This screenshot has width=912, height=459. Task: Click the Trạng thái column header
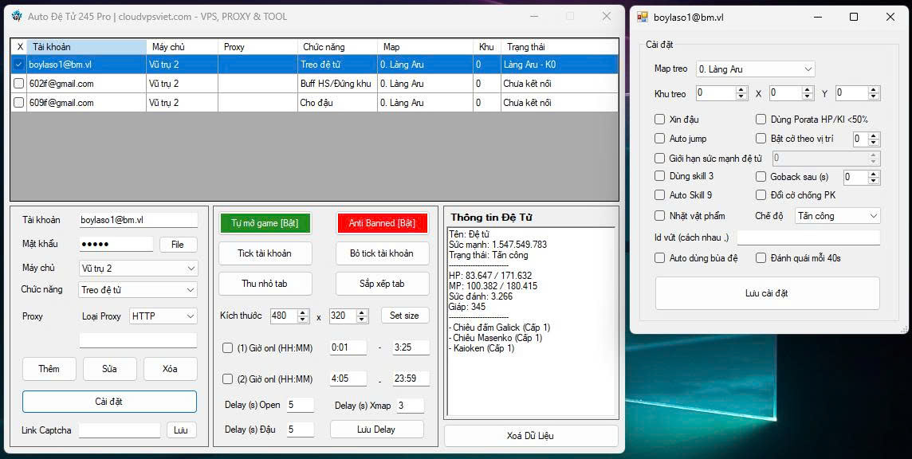pos(558,47)
